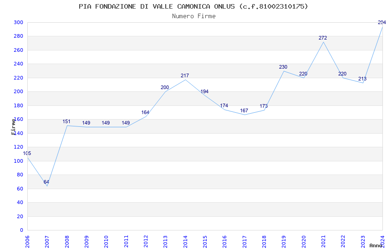The width and height of the screenshot is (387, 250).
Task: Click the x-axis year label 2023
Action: (x=363, y=242)
